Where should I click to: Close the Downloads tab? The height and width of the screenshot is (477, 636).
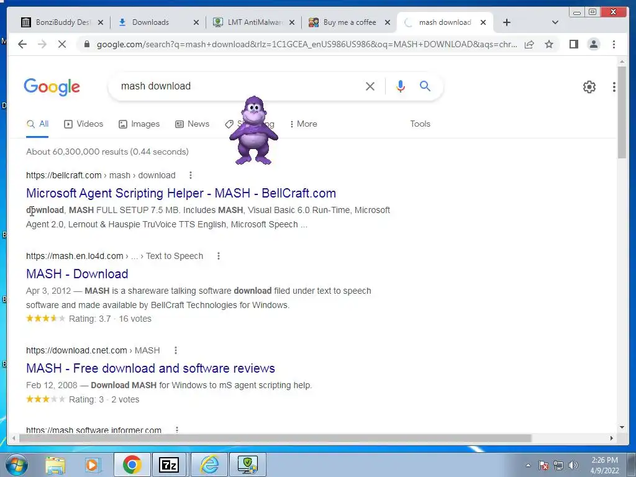196,22
